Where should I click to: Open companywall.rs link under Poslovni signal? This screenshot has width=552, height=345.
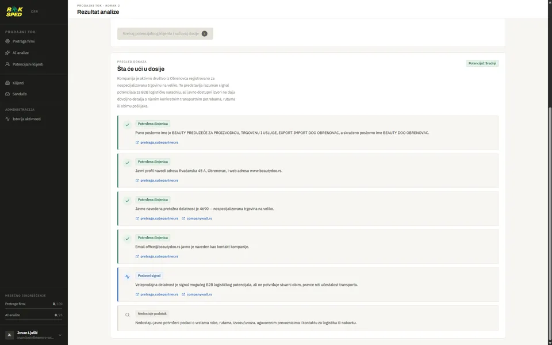pyautogui.click(x=197, y=294)
